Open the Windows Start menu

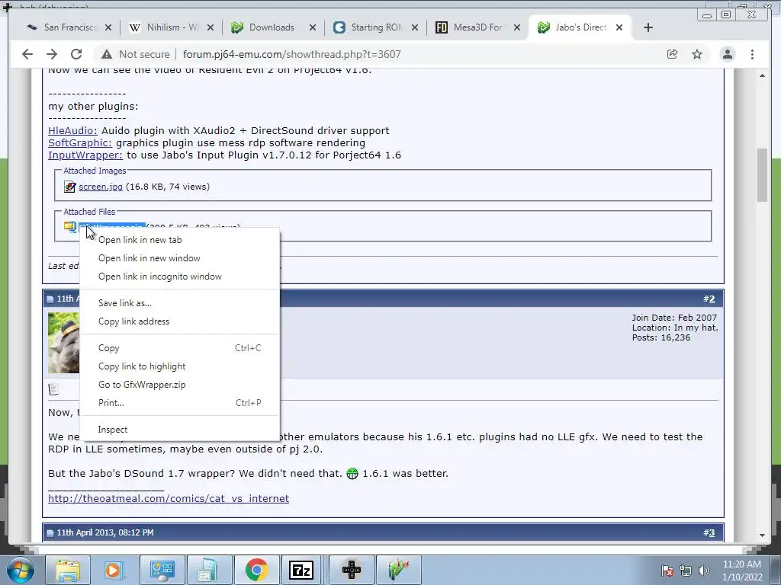click(x=21, y=570)
